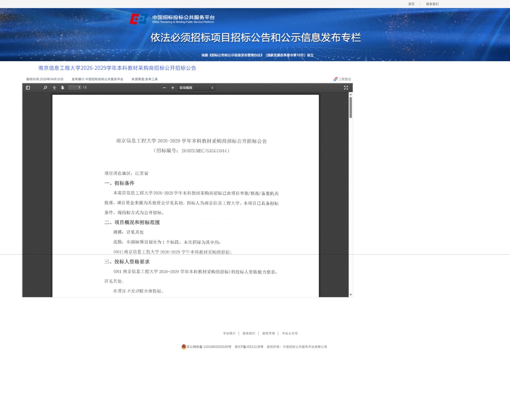510x405 pixels.
Task: Click the 上链查证 verification link
Action: (x=342, y=79)
